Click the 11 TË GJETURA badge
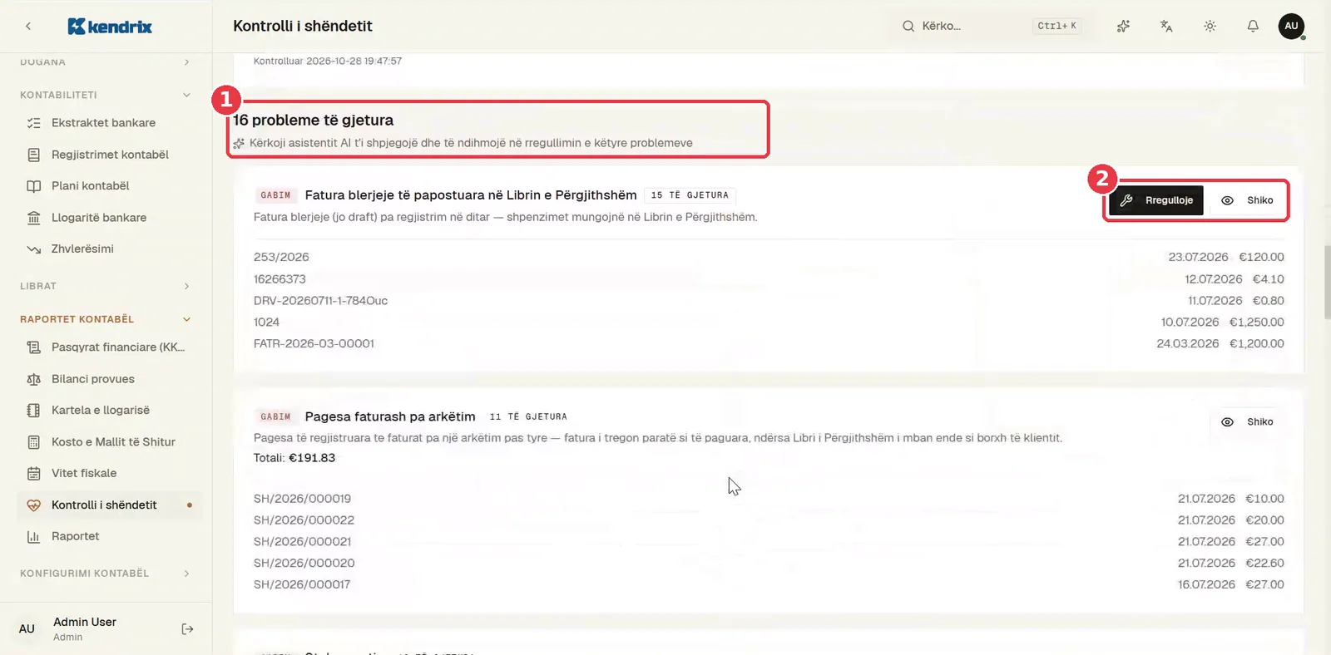This screenshot has width=1331, height=655. (528, 417)
